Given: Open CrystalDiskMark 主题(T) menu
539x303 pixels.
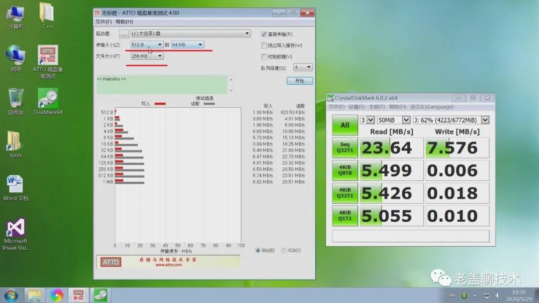Looking at the screenshot, I should pyautogui.click(x=377, y=107).
